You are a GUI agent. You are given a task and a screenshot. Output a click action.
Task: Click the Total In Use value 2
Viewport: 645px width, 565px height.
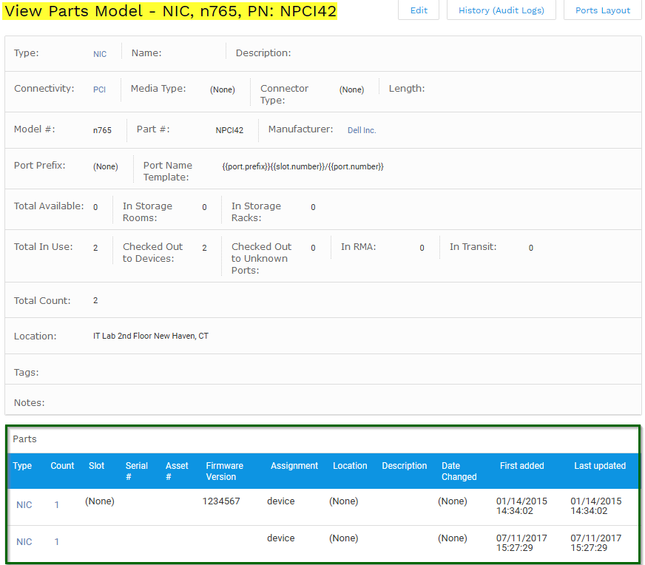tap(95, 248)
